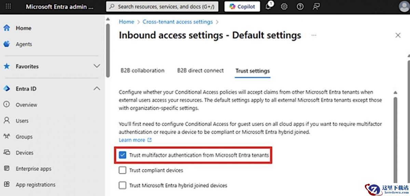
Task: Open the app launcher waffle icon
Action: click(9, 6)
